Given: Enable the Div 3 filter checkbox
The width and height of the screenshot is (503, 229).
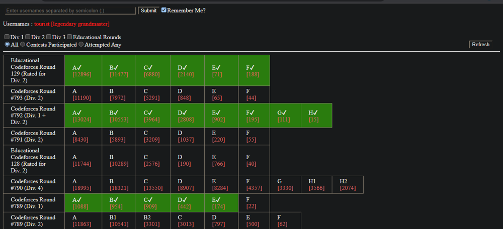Looking at the screenshot, I should click(x=49, y=37).
